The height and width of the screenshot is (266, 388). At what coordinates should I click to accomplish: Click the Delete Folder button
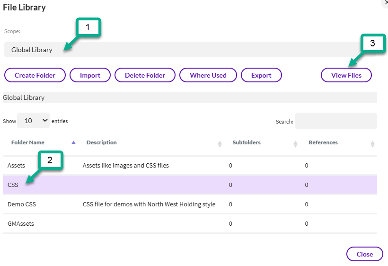(x=145, y=75)
